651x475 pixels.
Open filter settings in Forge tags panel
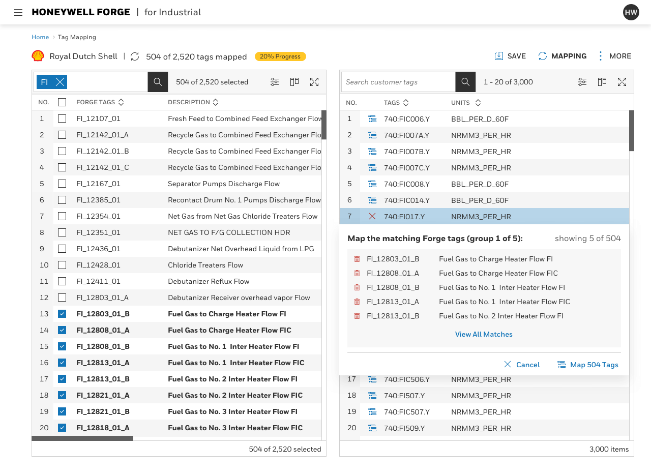275,82
